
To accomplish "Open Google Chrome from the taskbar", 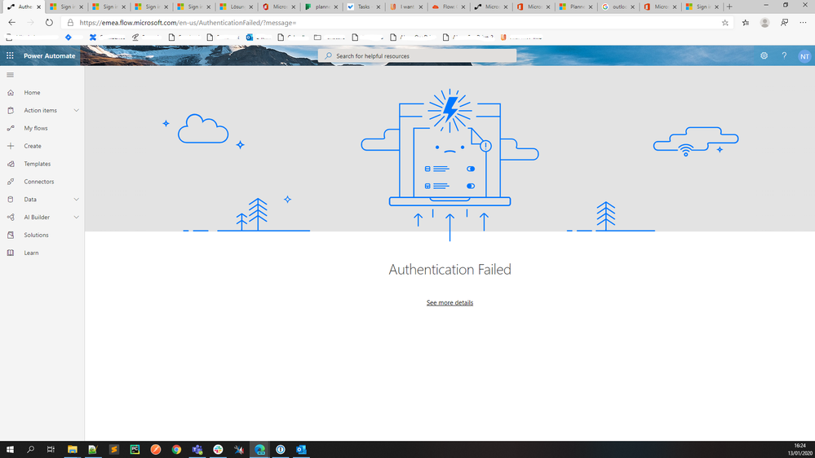I will tap(177, 450).
